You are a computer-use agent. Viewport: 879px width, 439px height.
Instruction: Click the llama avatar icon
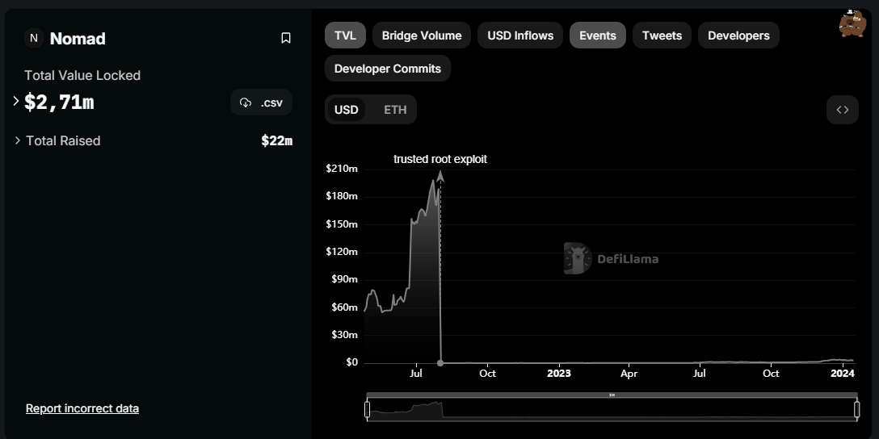coord(852,23)
